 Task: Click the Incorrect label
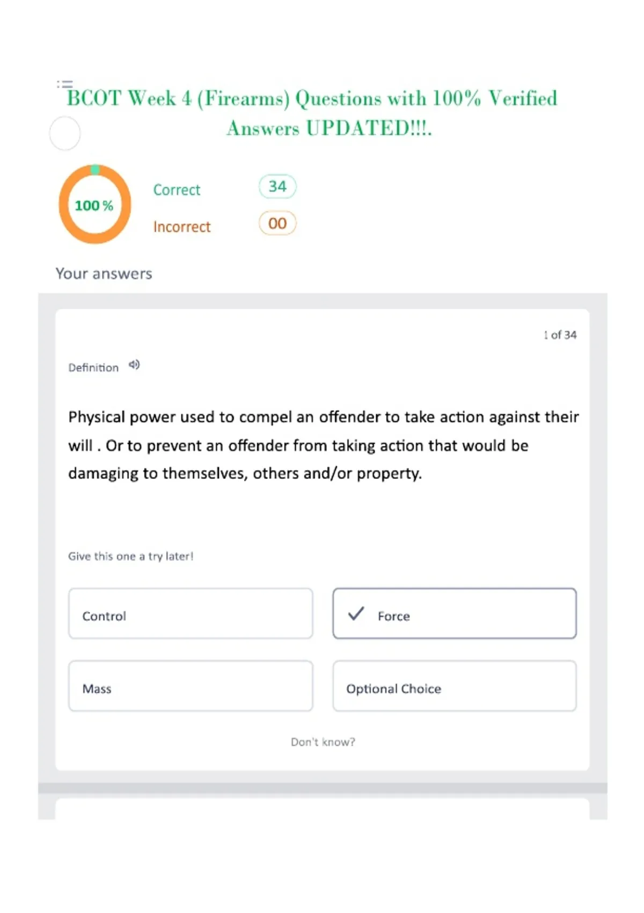click(x=182, y=227)
